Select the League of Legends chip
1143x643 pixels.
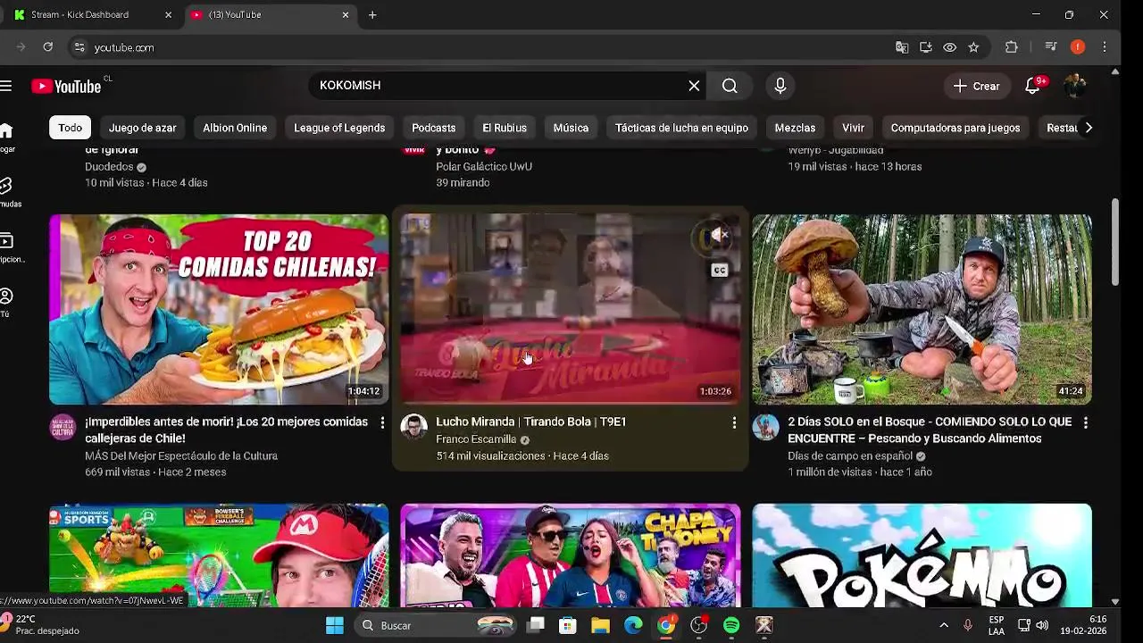[x=339, y=128]
